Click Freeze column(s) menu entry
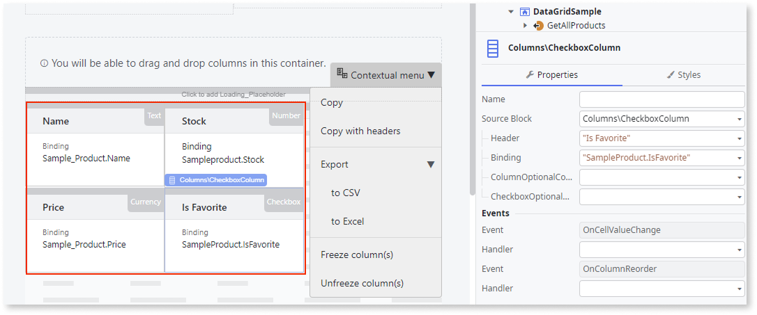The width and height of the screenshot is (757, 315). point(357,255)
